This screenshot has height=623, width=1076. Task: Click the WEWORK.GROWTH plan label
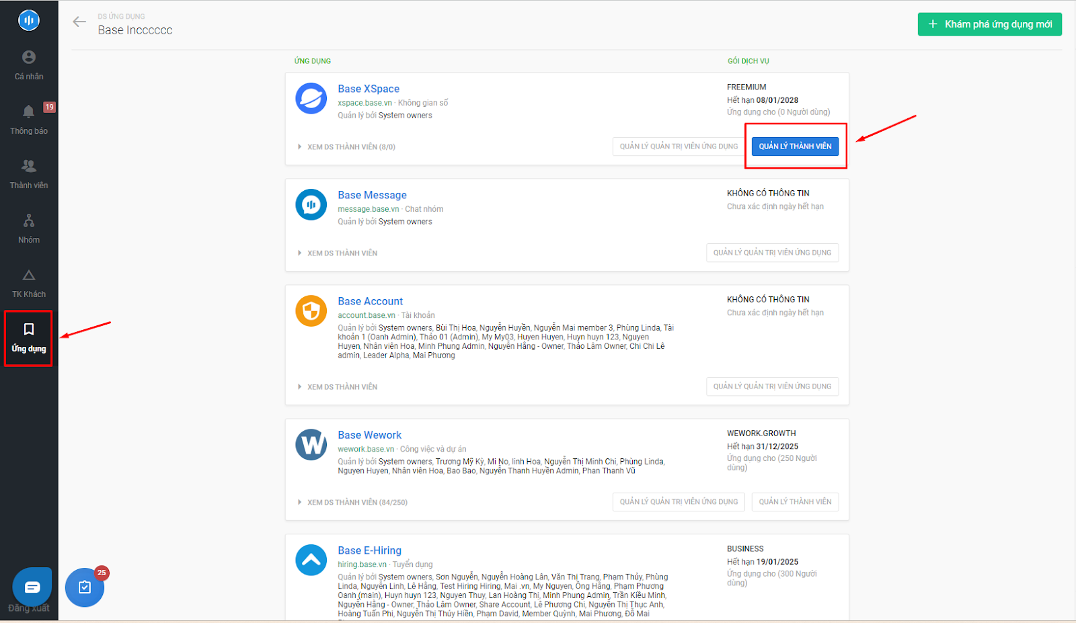coord(761,433)
